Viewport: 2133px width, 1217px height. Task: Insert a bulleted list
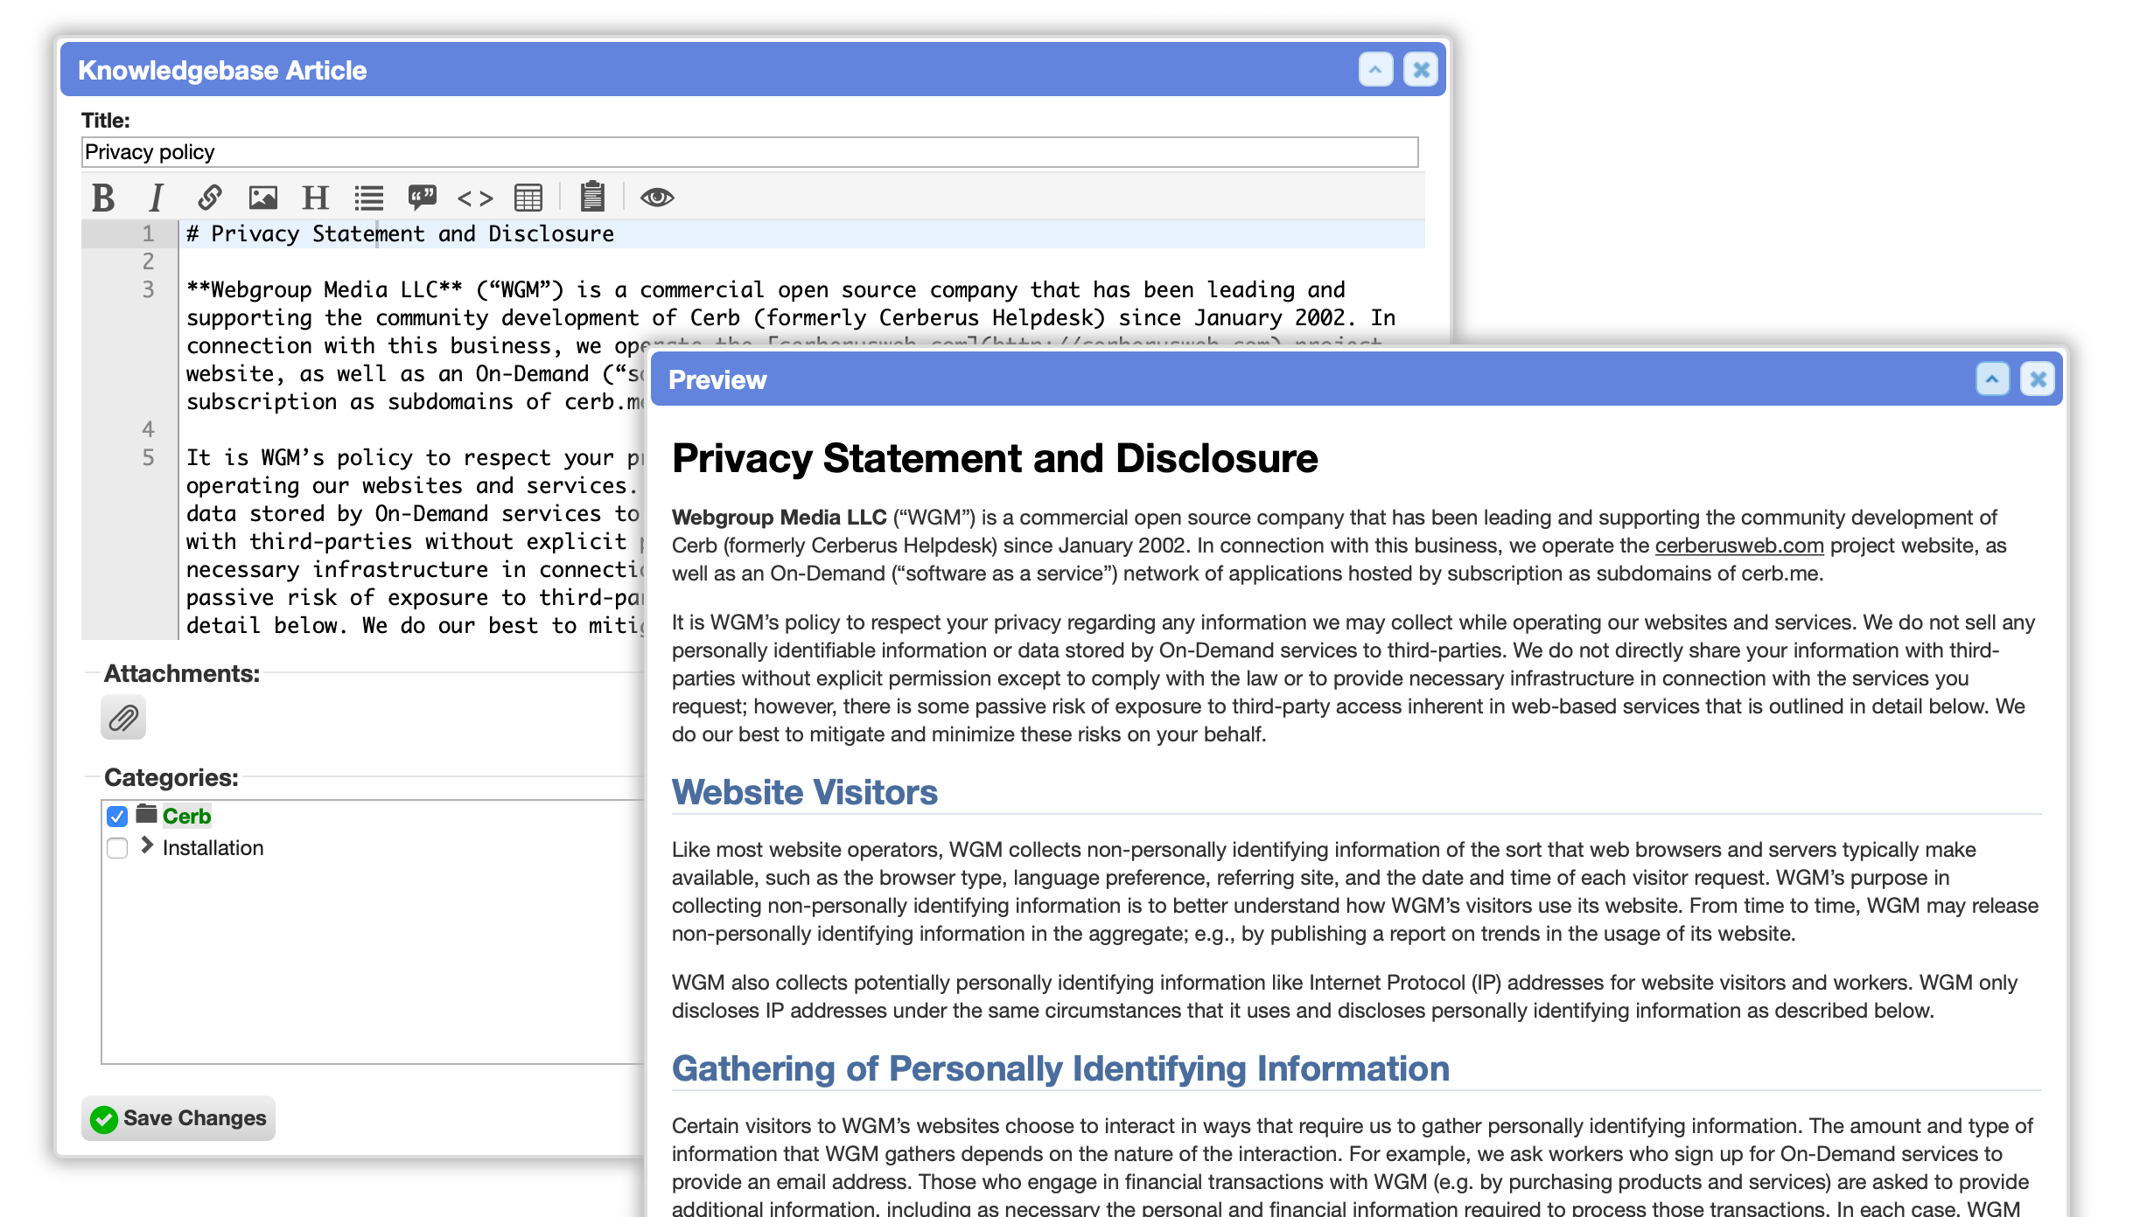368,198
